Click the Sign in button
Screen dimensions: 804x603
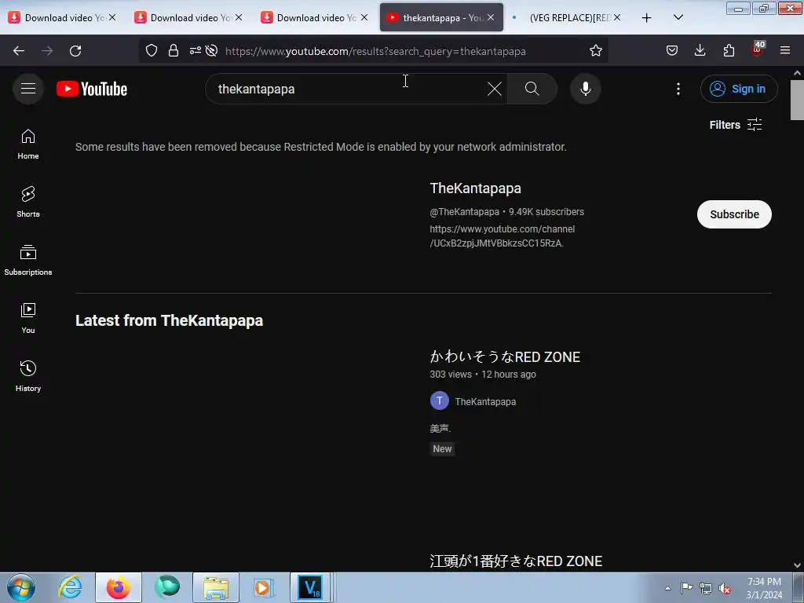click(738, 89)
